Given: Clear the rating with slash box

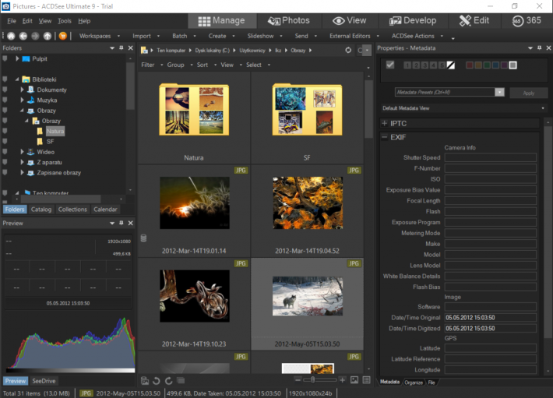Looking at the screenshot, I should 451,65.
